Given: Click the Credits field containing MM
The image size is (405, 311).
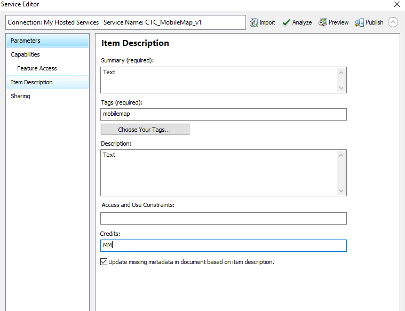Looking at the screenshot, I should 223,245.
